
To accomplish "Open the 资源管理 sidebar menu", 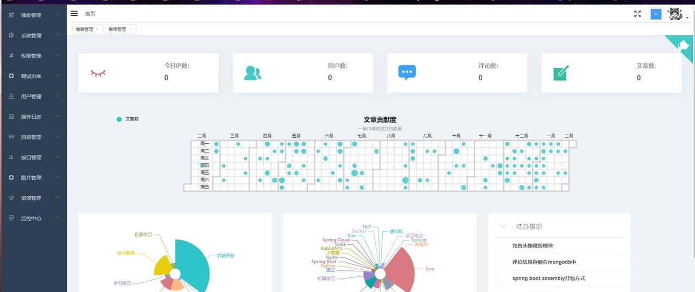I will point(33,198).
